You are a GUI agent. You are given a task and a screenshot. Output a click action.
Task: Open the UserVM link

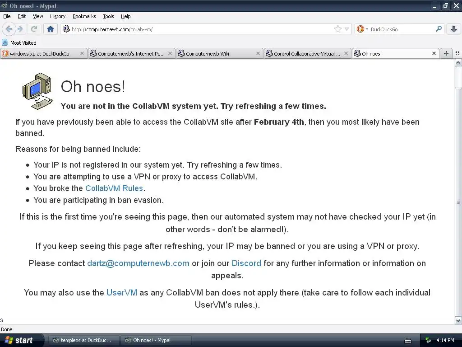122,292
